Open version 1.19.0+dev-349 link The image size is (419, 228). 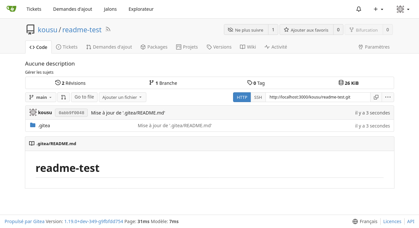(x=94, y=221)
